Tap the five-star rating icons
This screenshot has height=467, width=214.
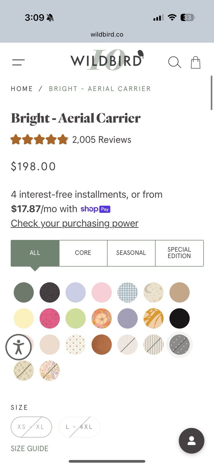click(x=39, y=140)
